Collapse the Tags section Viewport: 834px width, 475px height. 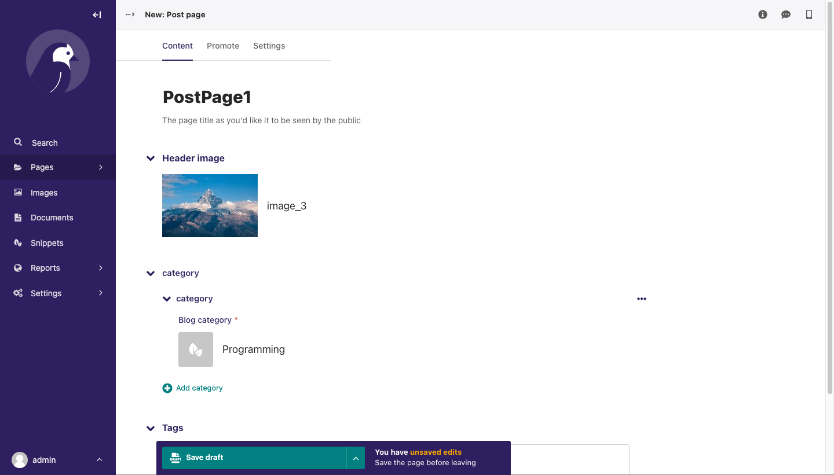(x=151, y=428)
